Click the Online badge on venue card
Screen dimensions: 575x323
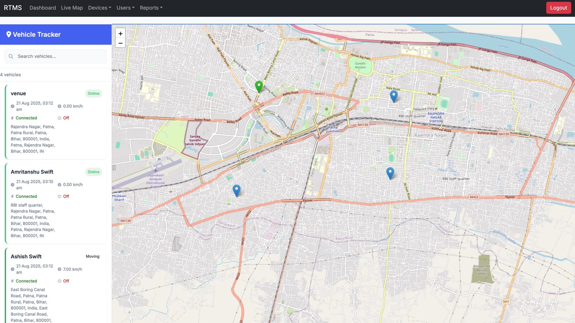point(93,93)
